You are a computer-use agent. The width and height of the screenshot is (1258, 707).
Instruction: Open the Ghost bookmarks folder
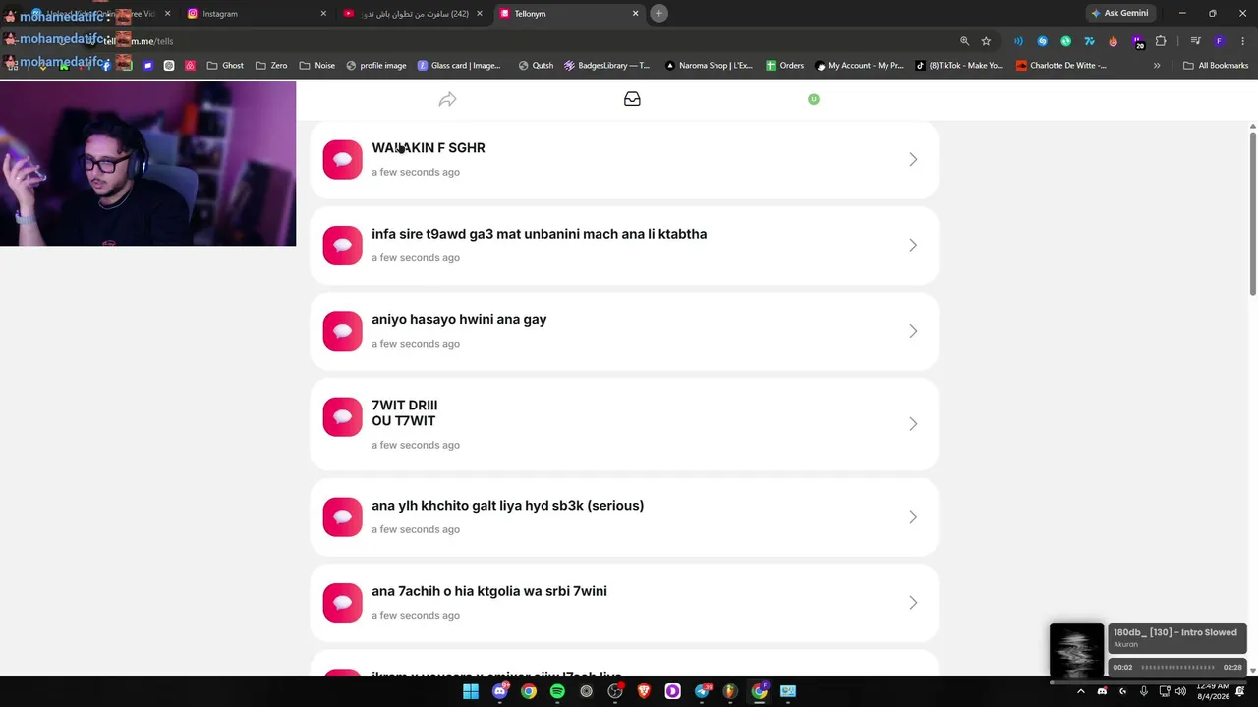(225, 66)
